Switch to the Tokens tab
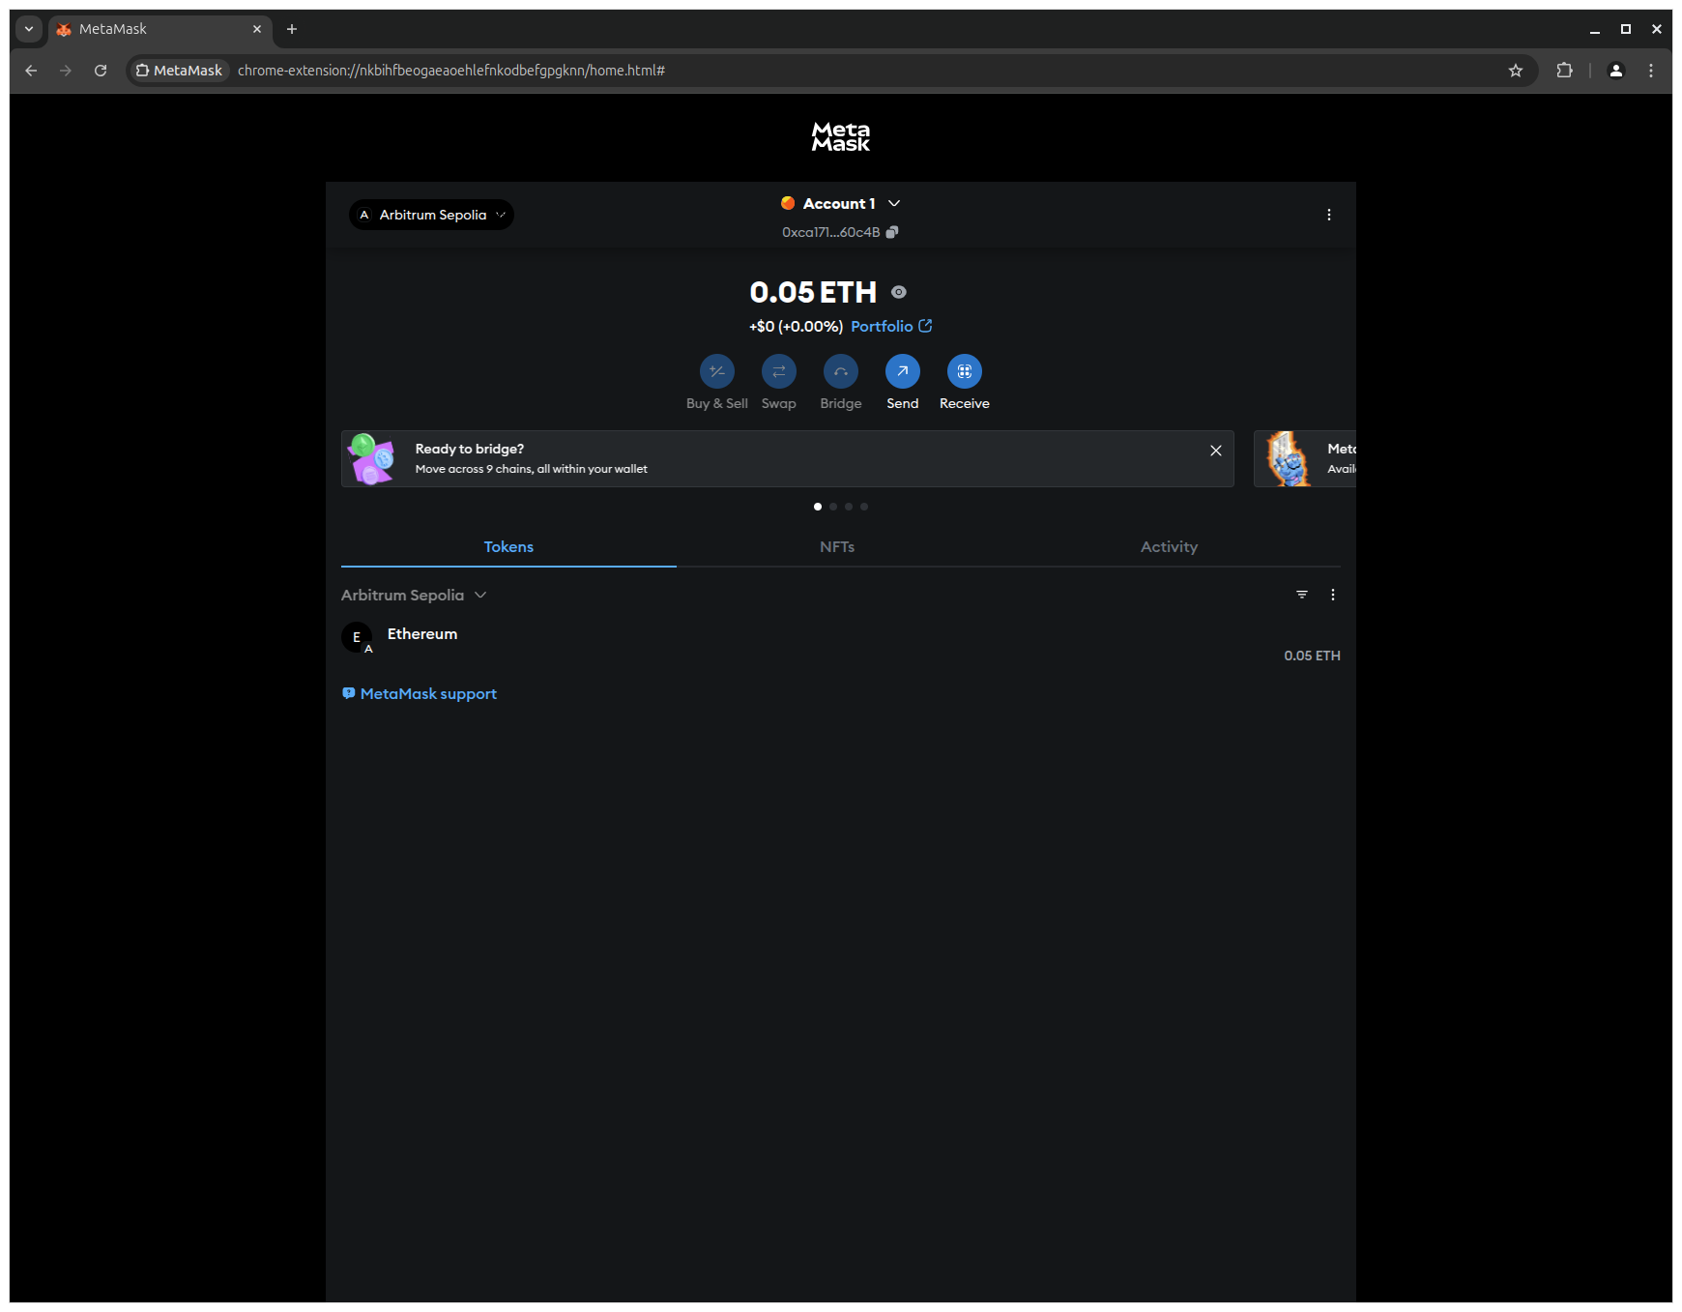 tap(508, 547)
